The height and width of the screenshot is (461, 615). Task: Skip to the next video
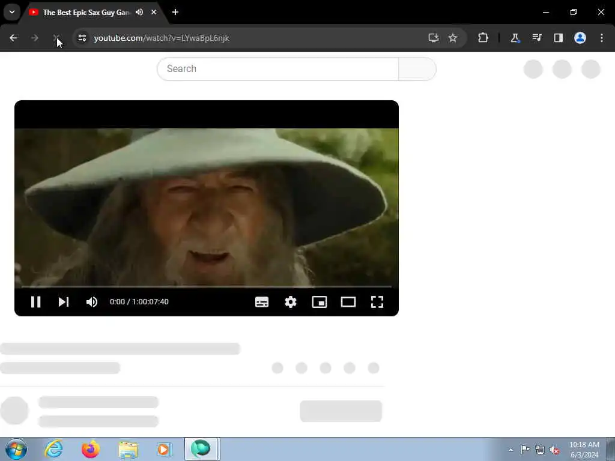(64, 302)
